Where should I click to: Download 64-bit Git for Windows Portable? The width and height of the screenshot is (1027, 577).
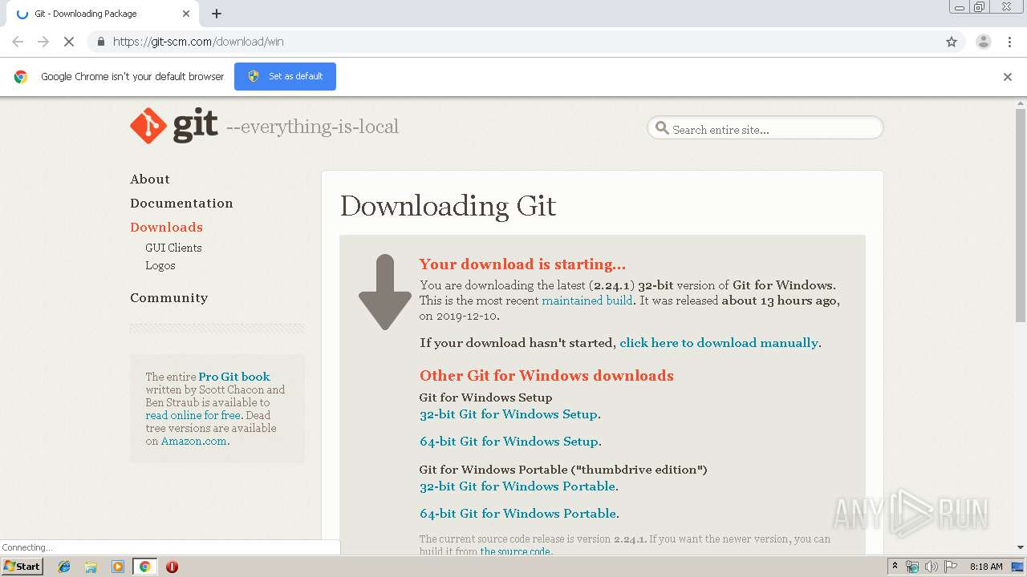(518, 514)
